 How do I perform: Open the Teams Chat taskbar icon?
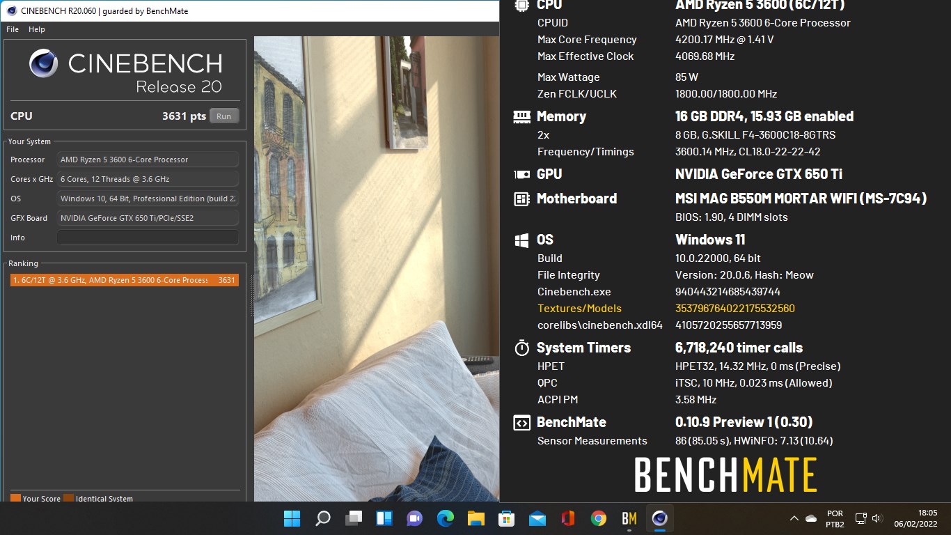(415, 518)
